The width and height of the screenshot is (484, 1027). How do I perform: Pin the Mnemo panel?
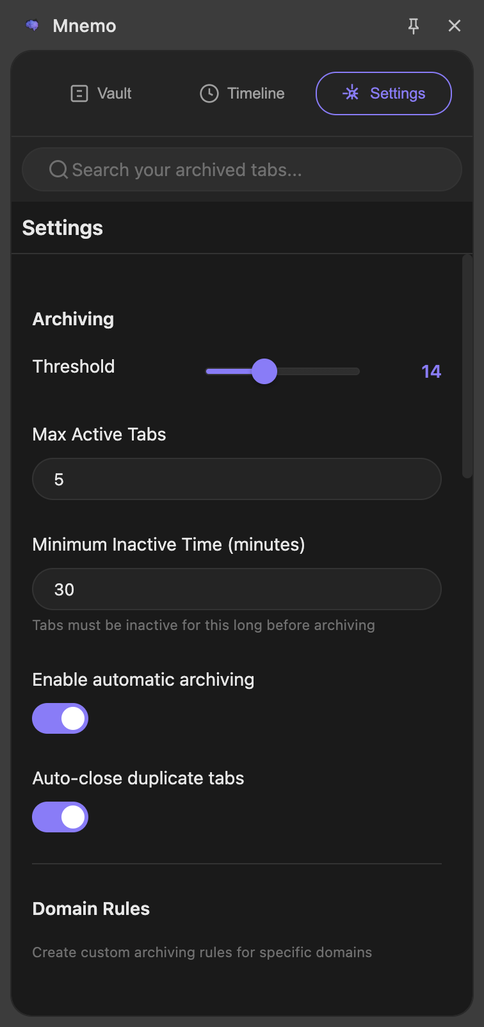click(414, 26)
